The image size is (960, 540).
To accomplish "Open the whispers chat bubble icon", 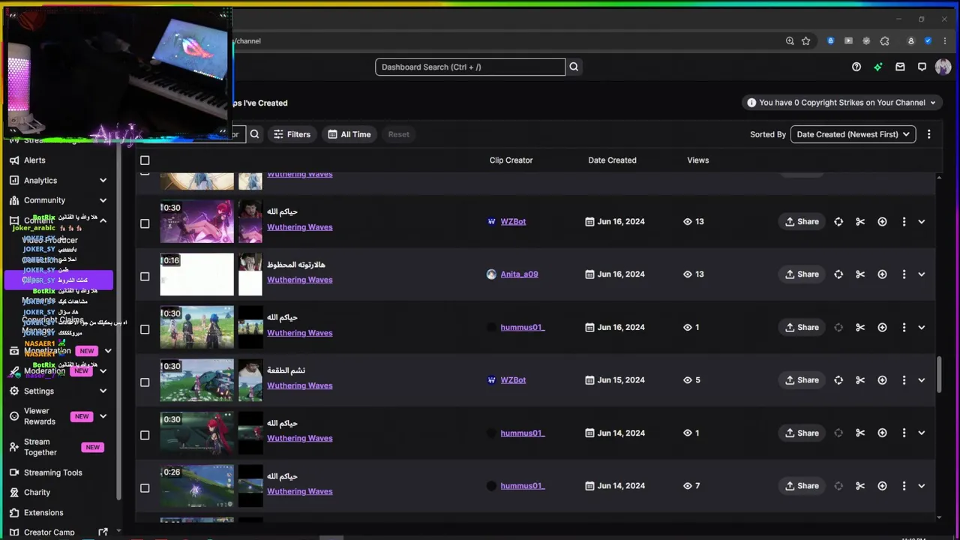I will click(x=922, y=67).
